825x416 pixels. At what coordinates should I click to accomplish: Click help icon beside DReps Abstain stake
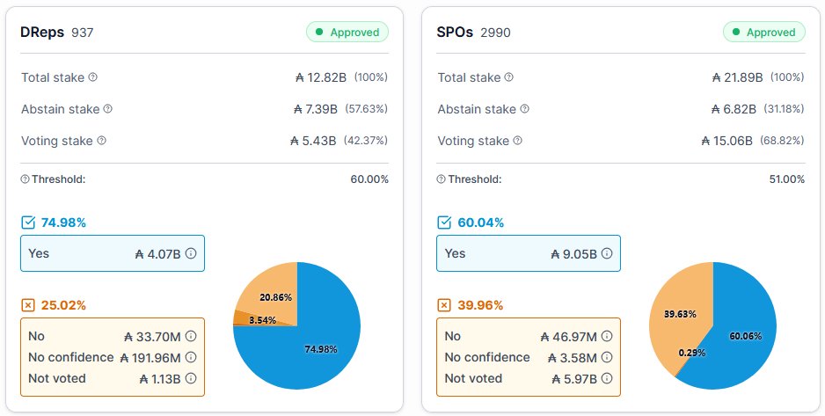(x=108, y=109)
